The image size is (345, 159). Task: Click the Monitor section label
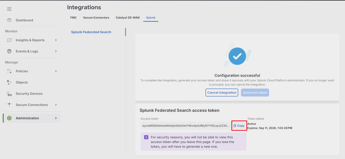(x=11, y=31)
